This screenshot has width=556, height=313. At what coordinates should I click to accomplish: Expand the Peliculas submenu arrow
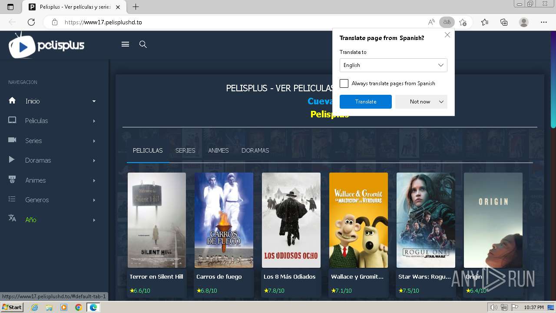tap(94, 121)
